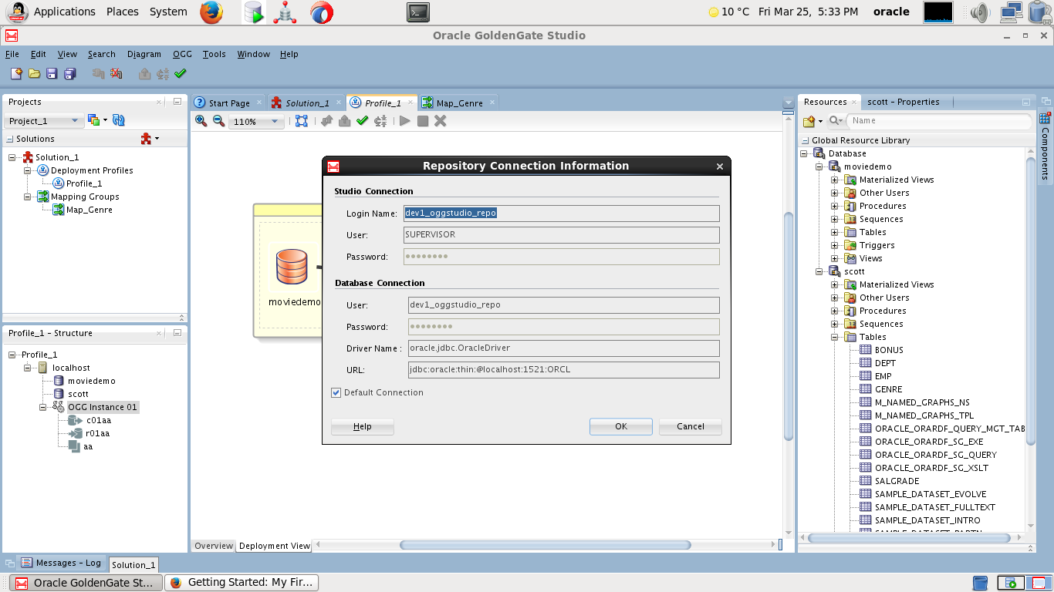Open the Applications menu in the top panel

point(64,12)
